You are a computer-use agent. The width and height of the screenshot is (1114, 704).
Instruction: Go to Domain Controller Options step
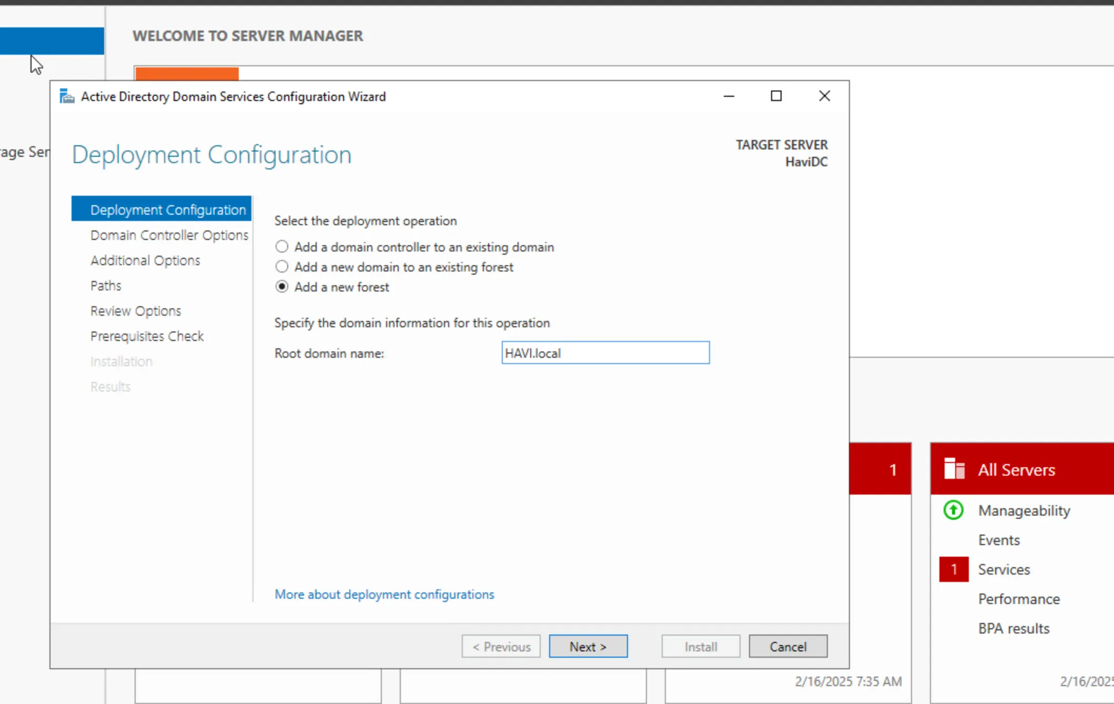[169, 235]
